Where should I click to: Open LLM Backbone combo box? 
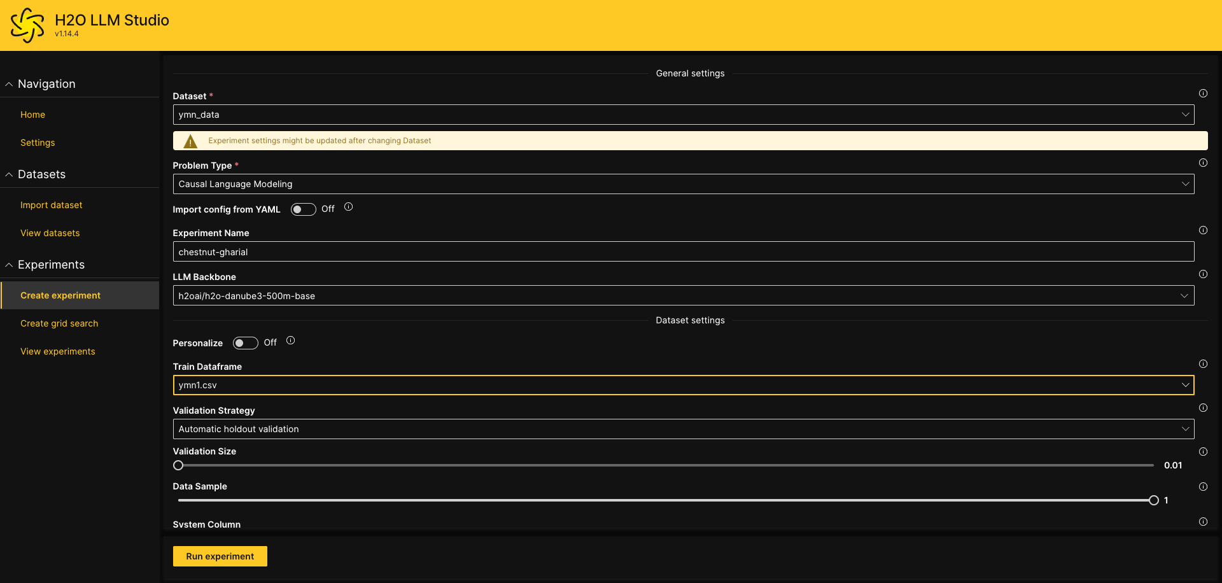pos(684,296)
